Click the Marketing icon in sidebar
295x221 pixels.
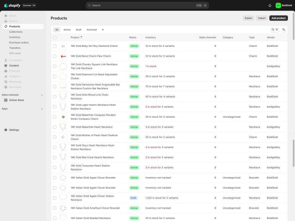[x=6, y=82]
